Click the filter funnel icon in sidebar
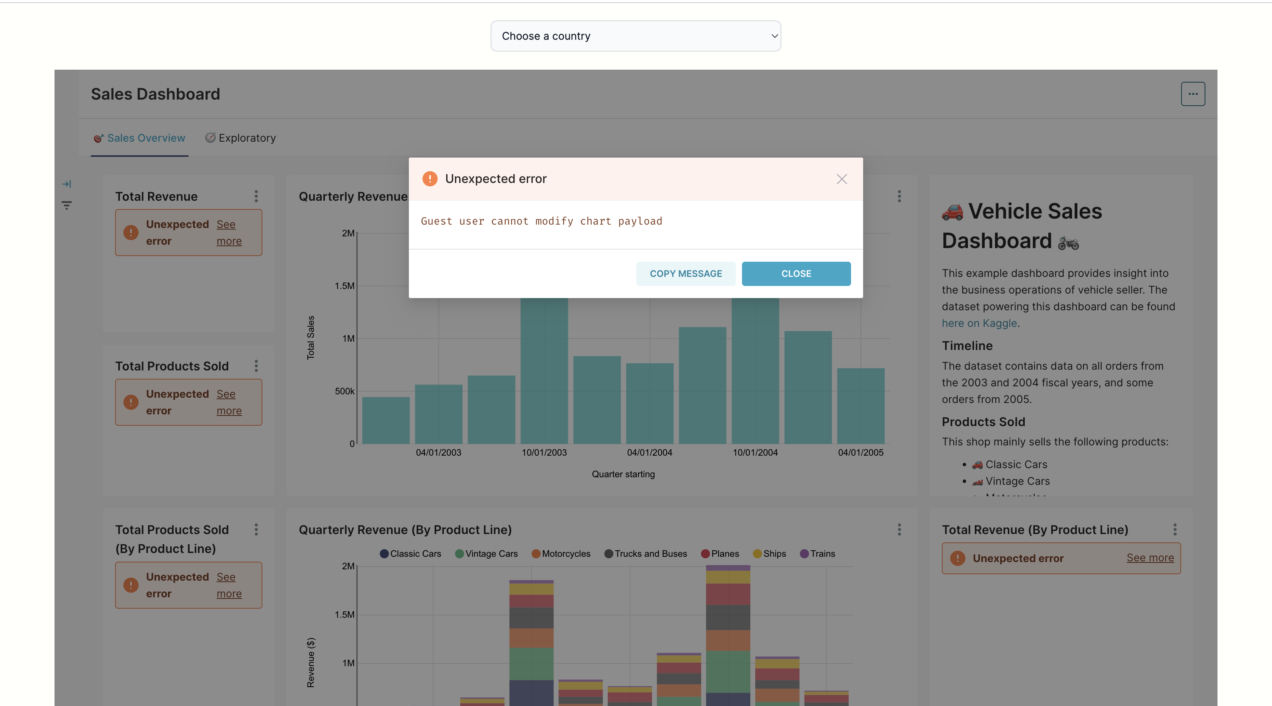The image size is (1272, 706). [67, 205]
